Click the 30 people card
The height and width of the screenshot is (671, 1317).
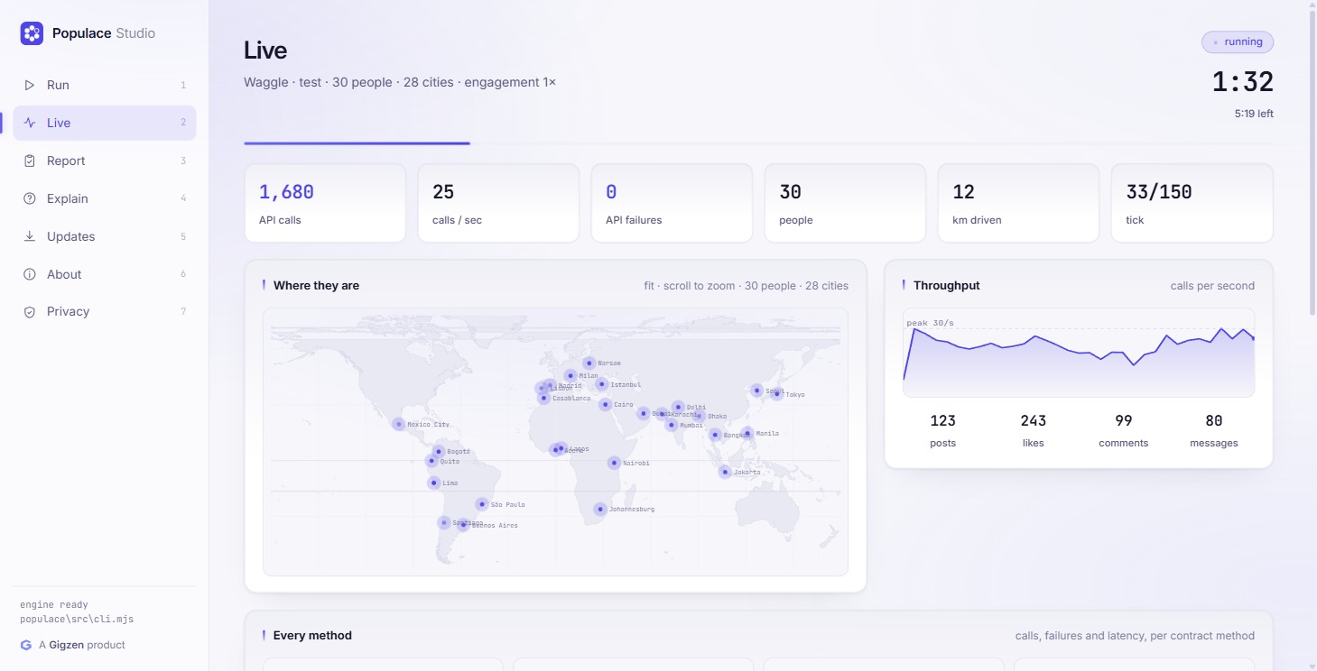(x=845, y=203)
